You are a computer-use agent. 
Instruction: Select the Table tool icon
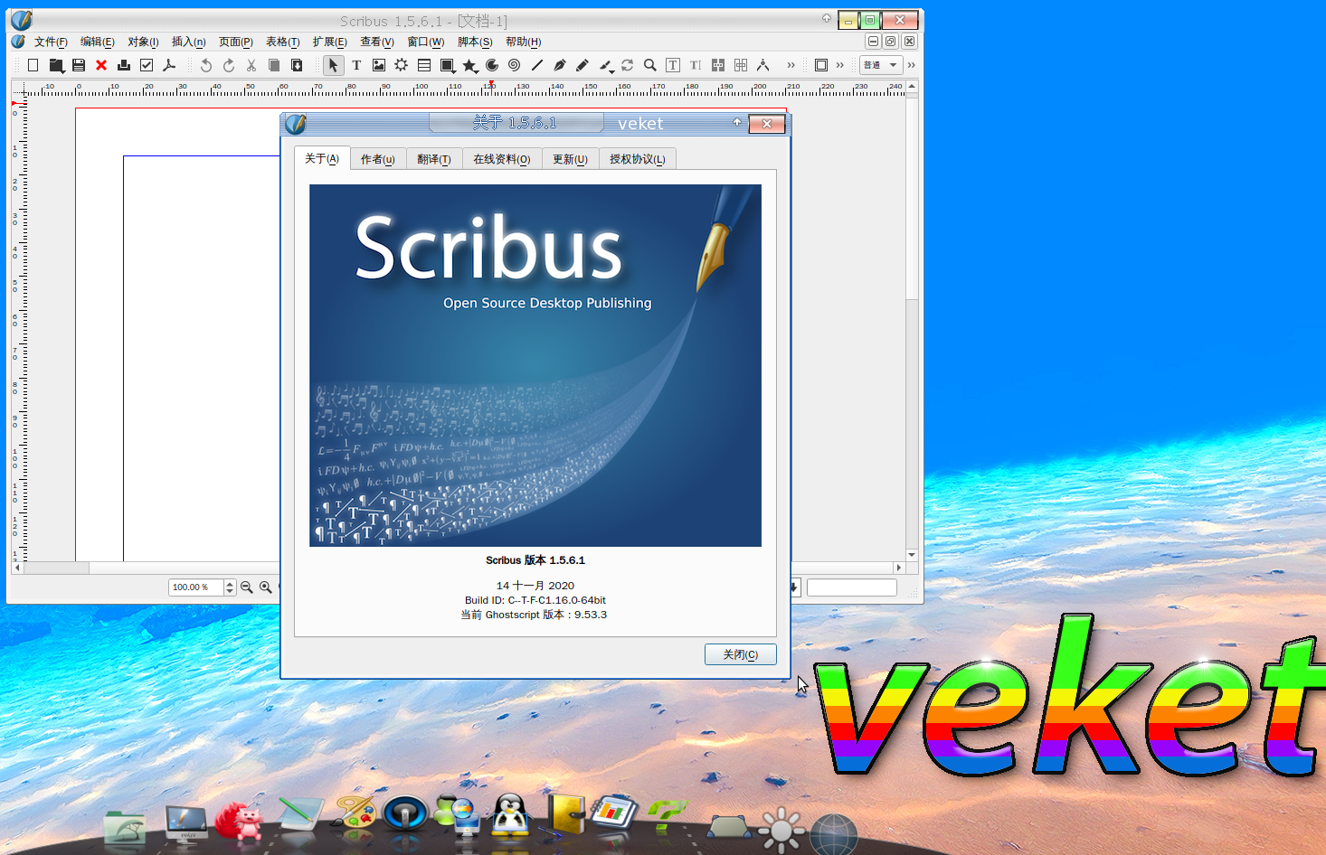pyautogui.click(x=424, y=65)
